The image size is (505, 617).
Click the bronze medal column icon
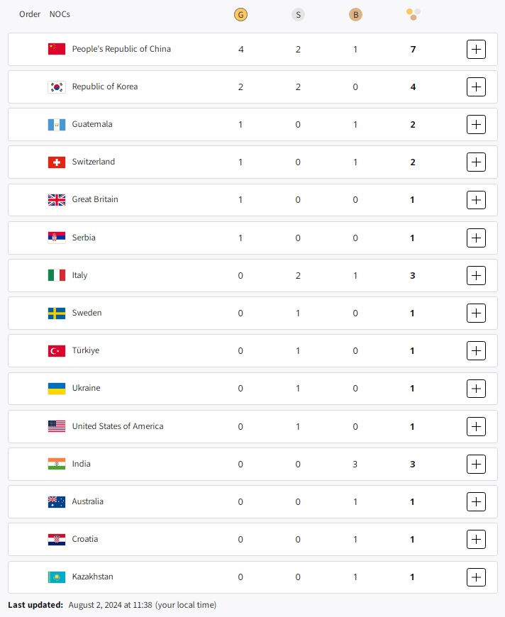[355, 14]
